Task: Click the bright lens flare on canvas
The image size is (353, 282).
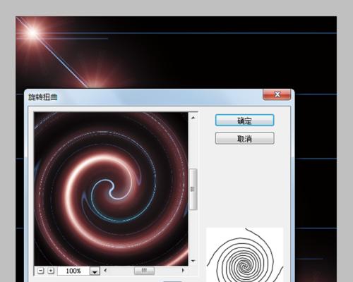Action: coord(32,32)
